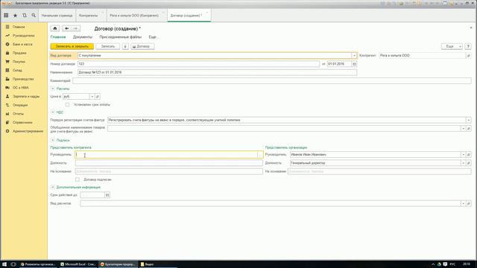Open Отчеты section in sidebar
Viewport: 477px width, 268px height.
(x=18, y=114)
